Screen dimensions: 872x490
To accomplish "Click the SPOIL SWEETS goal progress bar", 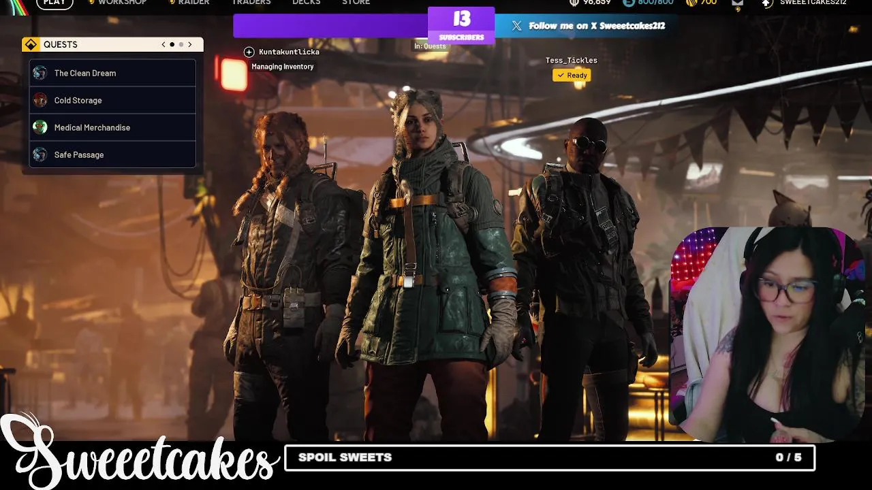I will pos(549,457).
